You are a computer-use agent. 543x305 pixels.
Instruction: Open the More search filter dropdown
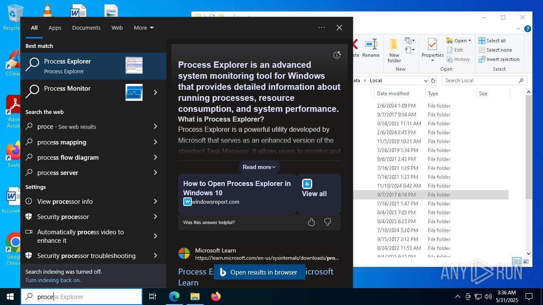(144, 28)
